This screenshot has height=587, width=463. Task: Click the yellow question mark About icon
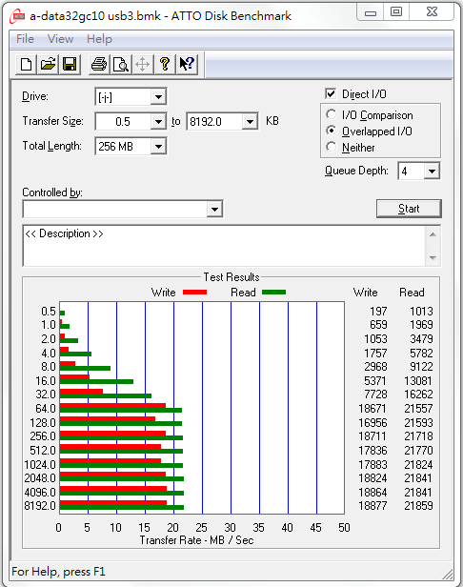click(x=165, y=64)
